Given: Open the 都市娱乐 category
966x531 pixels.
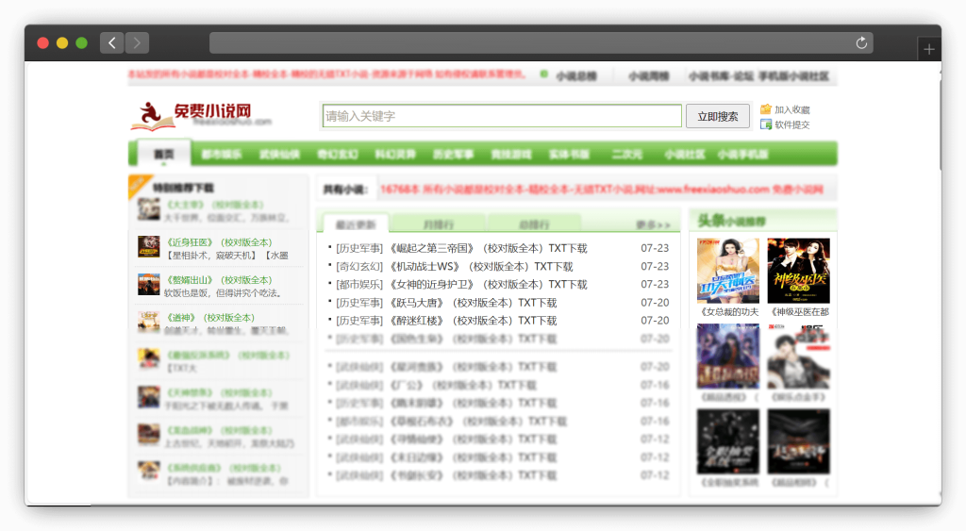Looking at the screenshot, I should pos(222,154).
